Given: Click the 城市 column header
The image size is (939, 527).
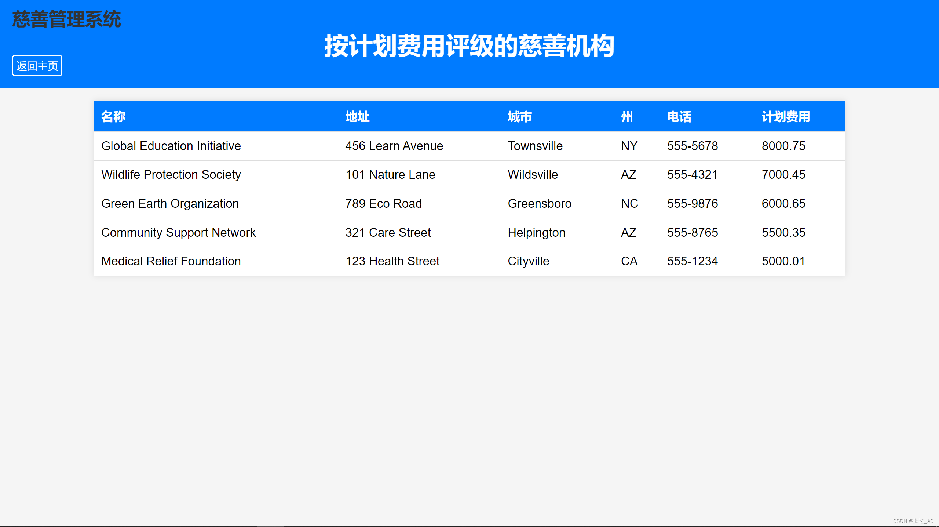Looking at the screenshot, I should (x=520, y=116).
